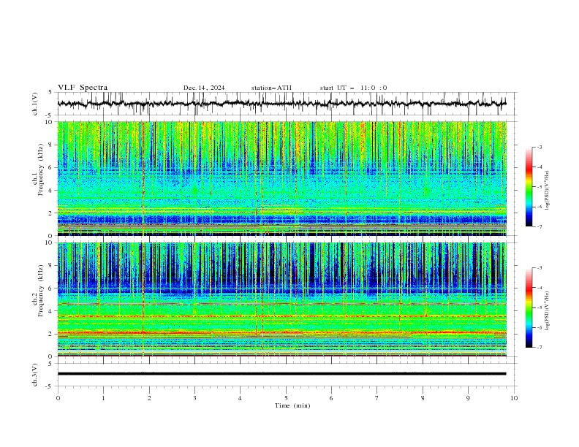Click the ch.1 PSD color bar
This screenshot has width=579, height=447.
click(529, 187)
